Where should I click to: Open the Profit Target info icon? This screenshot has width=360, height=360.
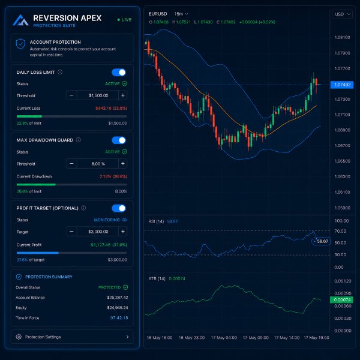click(x=83, y=208)
